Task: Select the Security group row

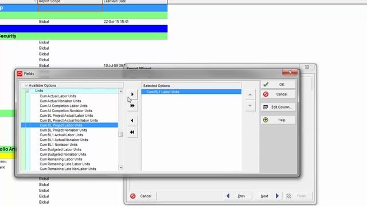Action: (84, 36)
